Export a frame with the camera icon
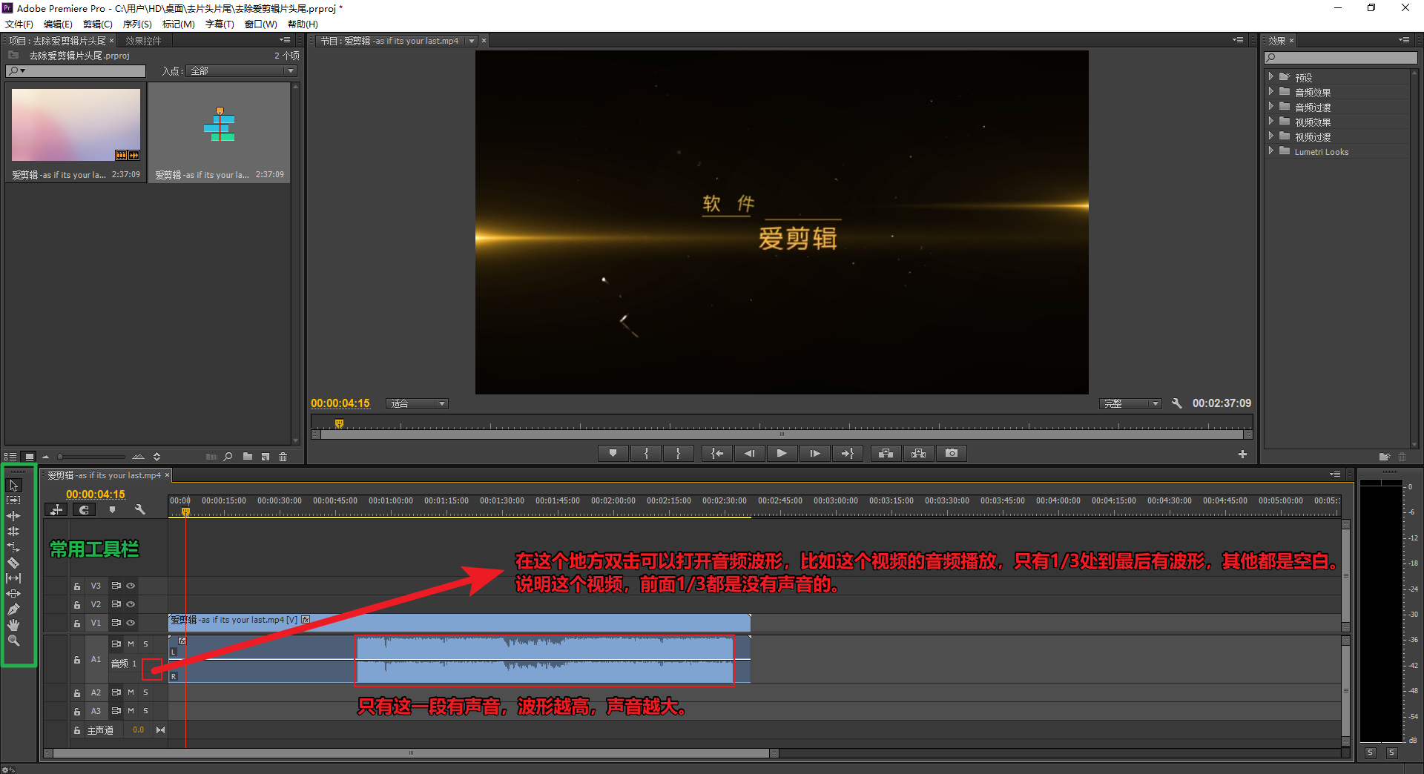Screen dimensions: 1424x774 (952, 453)
